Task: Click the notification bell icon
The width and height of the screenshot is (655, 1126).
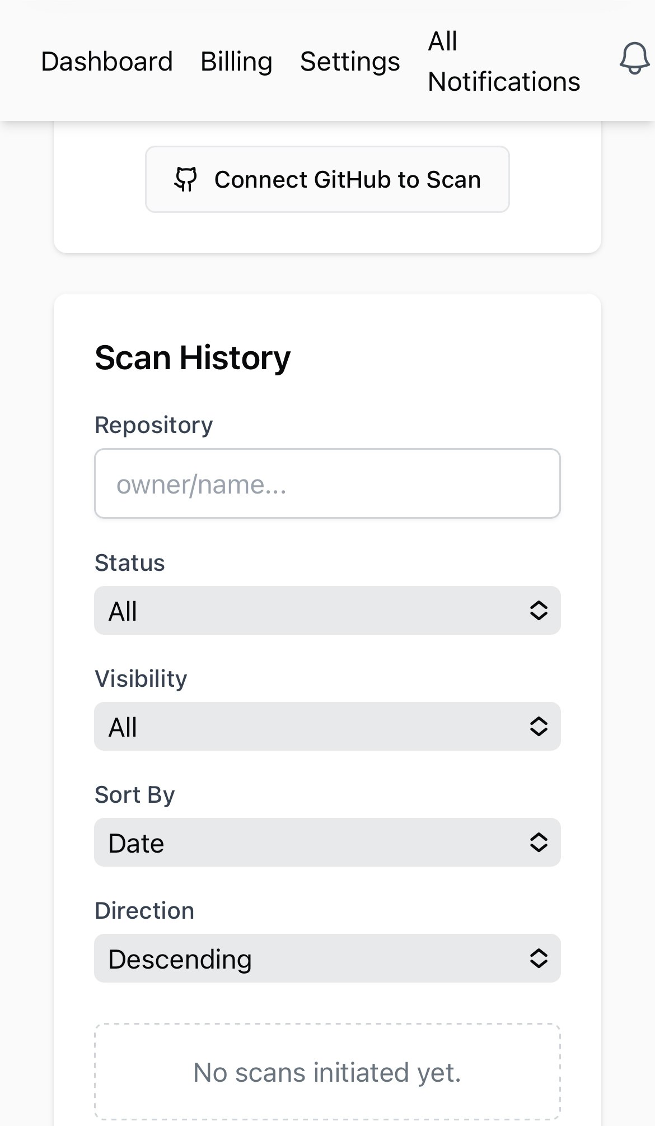Action: 634,59
